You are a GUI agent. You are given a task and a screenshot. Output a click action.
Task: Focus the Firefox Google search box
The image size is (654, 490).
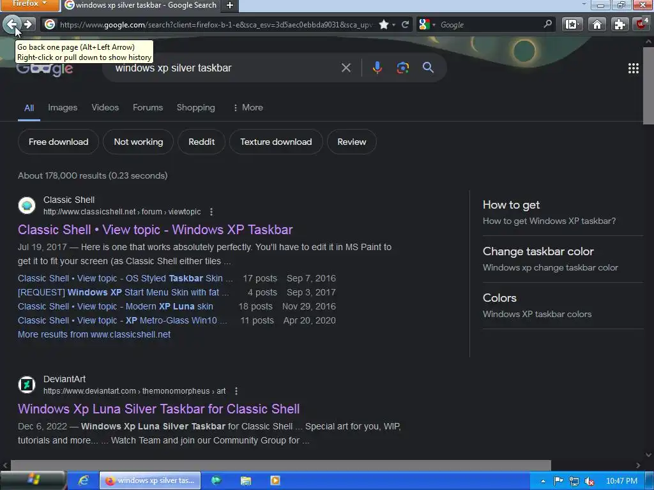point(490,25)
